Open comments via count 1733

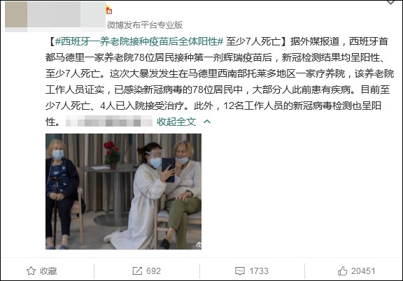coord(259,271)
